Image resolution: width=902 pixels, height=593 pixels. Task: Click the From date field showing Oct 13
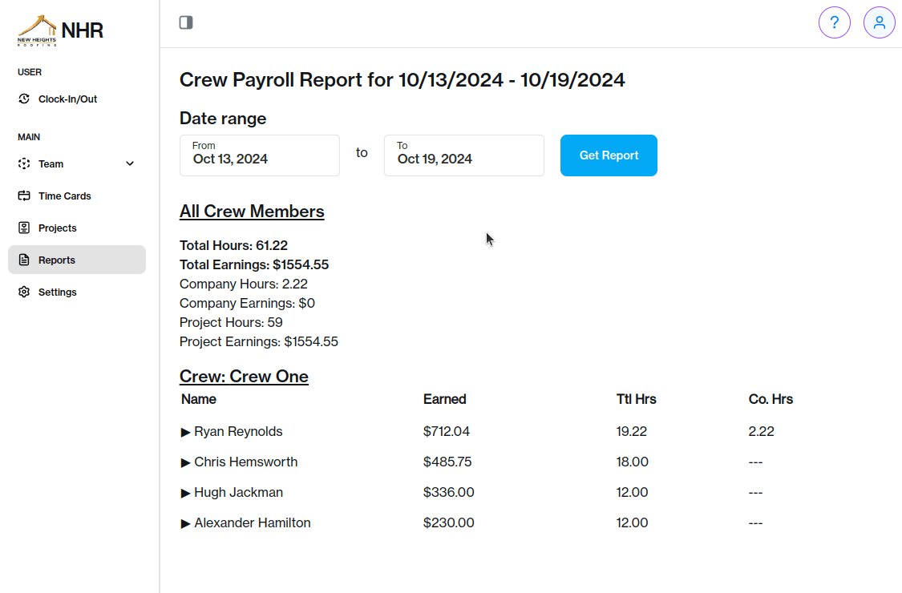[259, 155]
